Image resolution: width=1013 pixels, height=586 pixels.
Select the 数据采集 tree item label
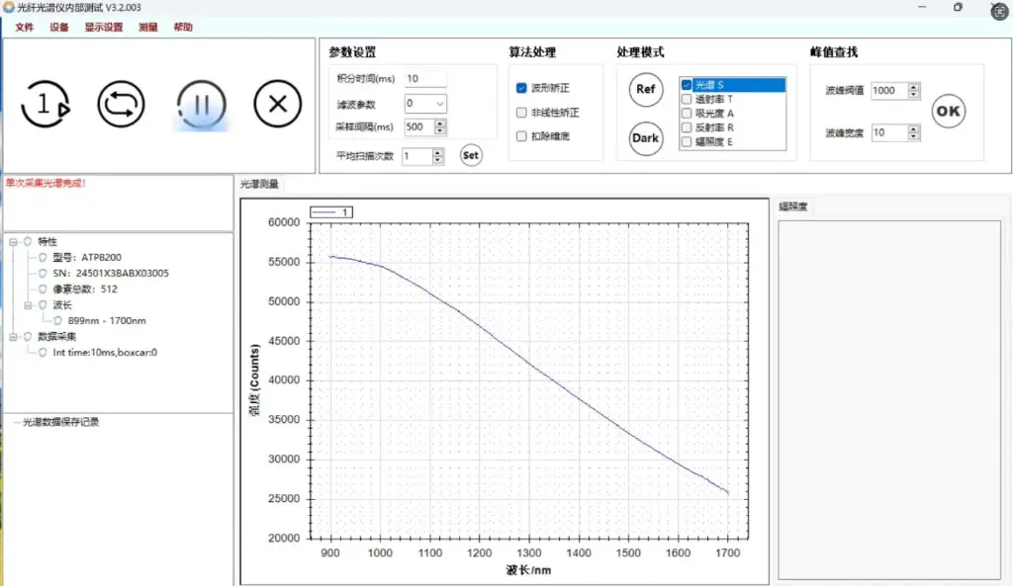click(x=56, y=337)
